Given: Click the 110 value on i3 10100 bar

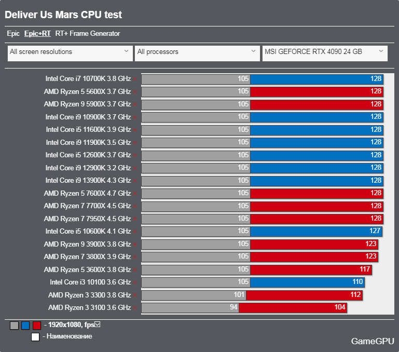Looking at the screenshot, I should click(x=357, y=282).
